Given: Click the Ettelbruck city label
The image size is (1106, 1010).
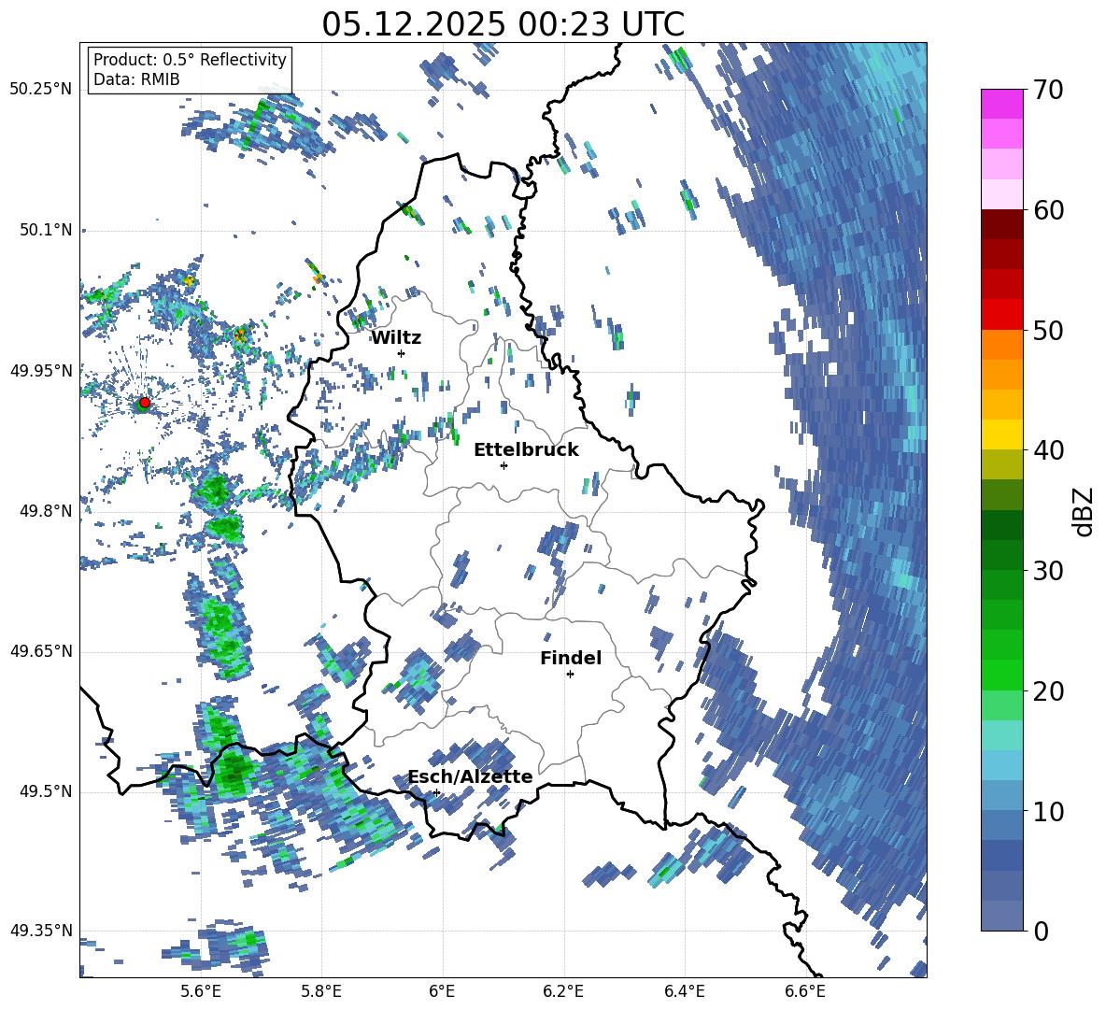Looking at the screenshot, I should (526, 450).
